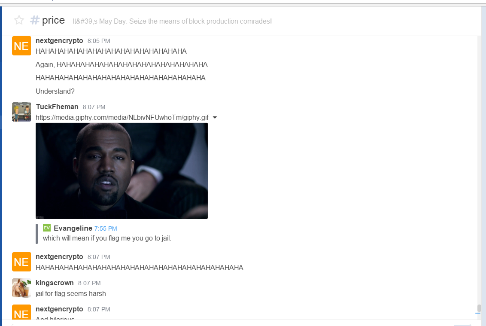Click the Kanye GIF thumbnail
The image size is (486, 326).
click(x=121, y=171)
